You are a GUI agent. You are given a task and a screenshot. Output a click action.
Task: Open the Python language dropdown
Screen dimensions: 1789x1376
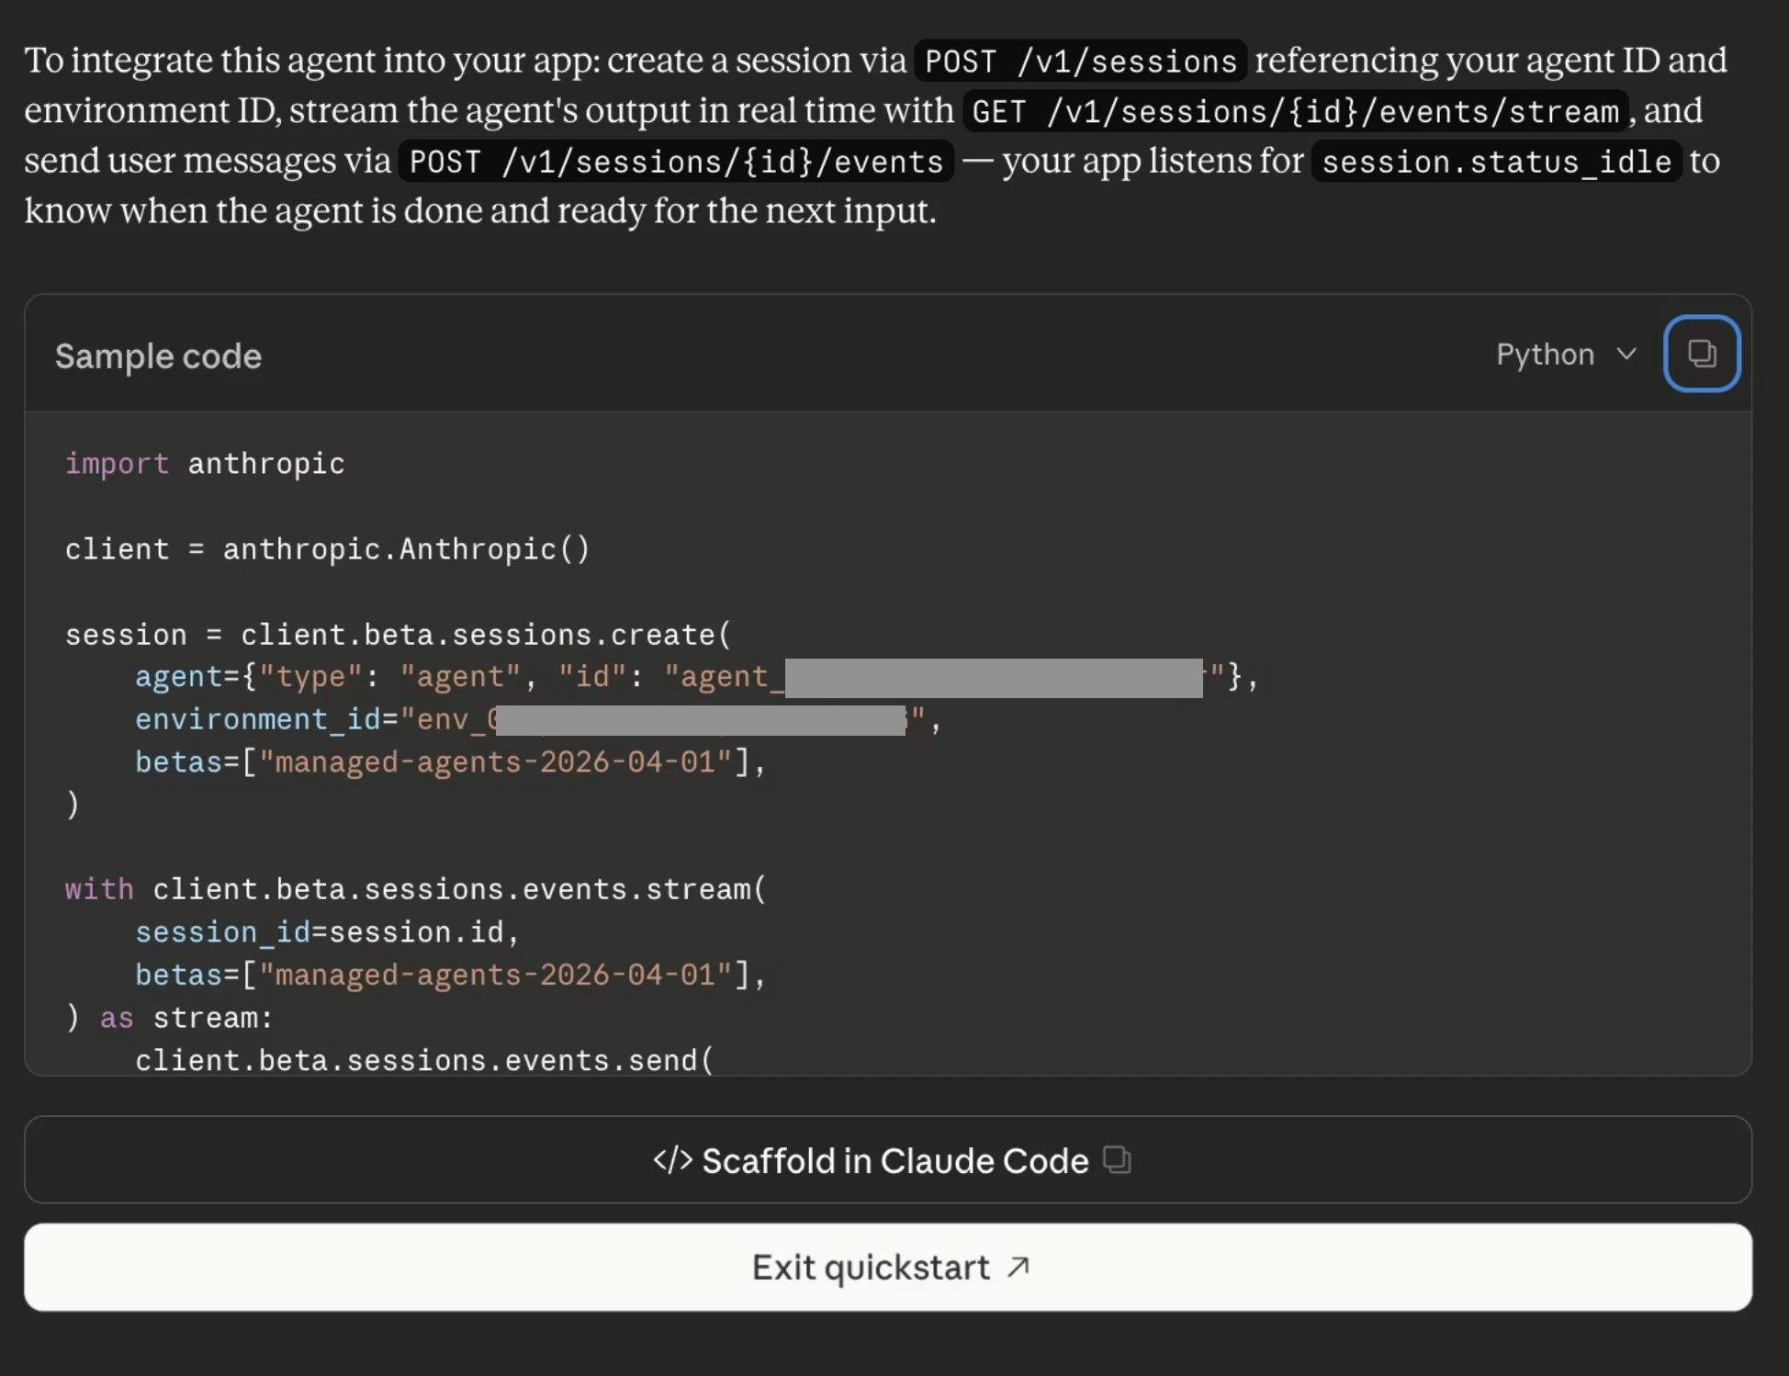coord(1565,355)
